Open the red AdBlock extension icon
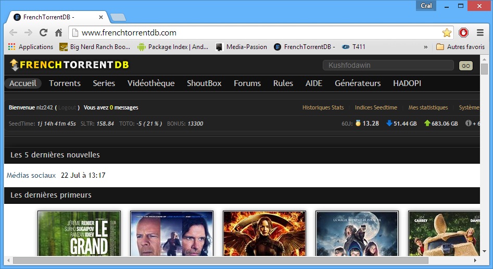Screen dimensions: 493x269 463,32
